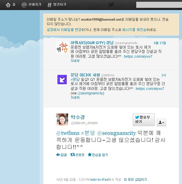182x184 pixels.
Task: Click '설정에서 이메일을 변경' link
Action: point(64,30)
